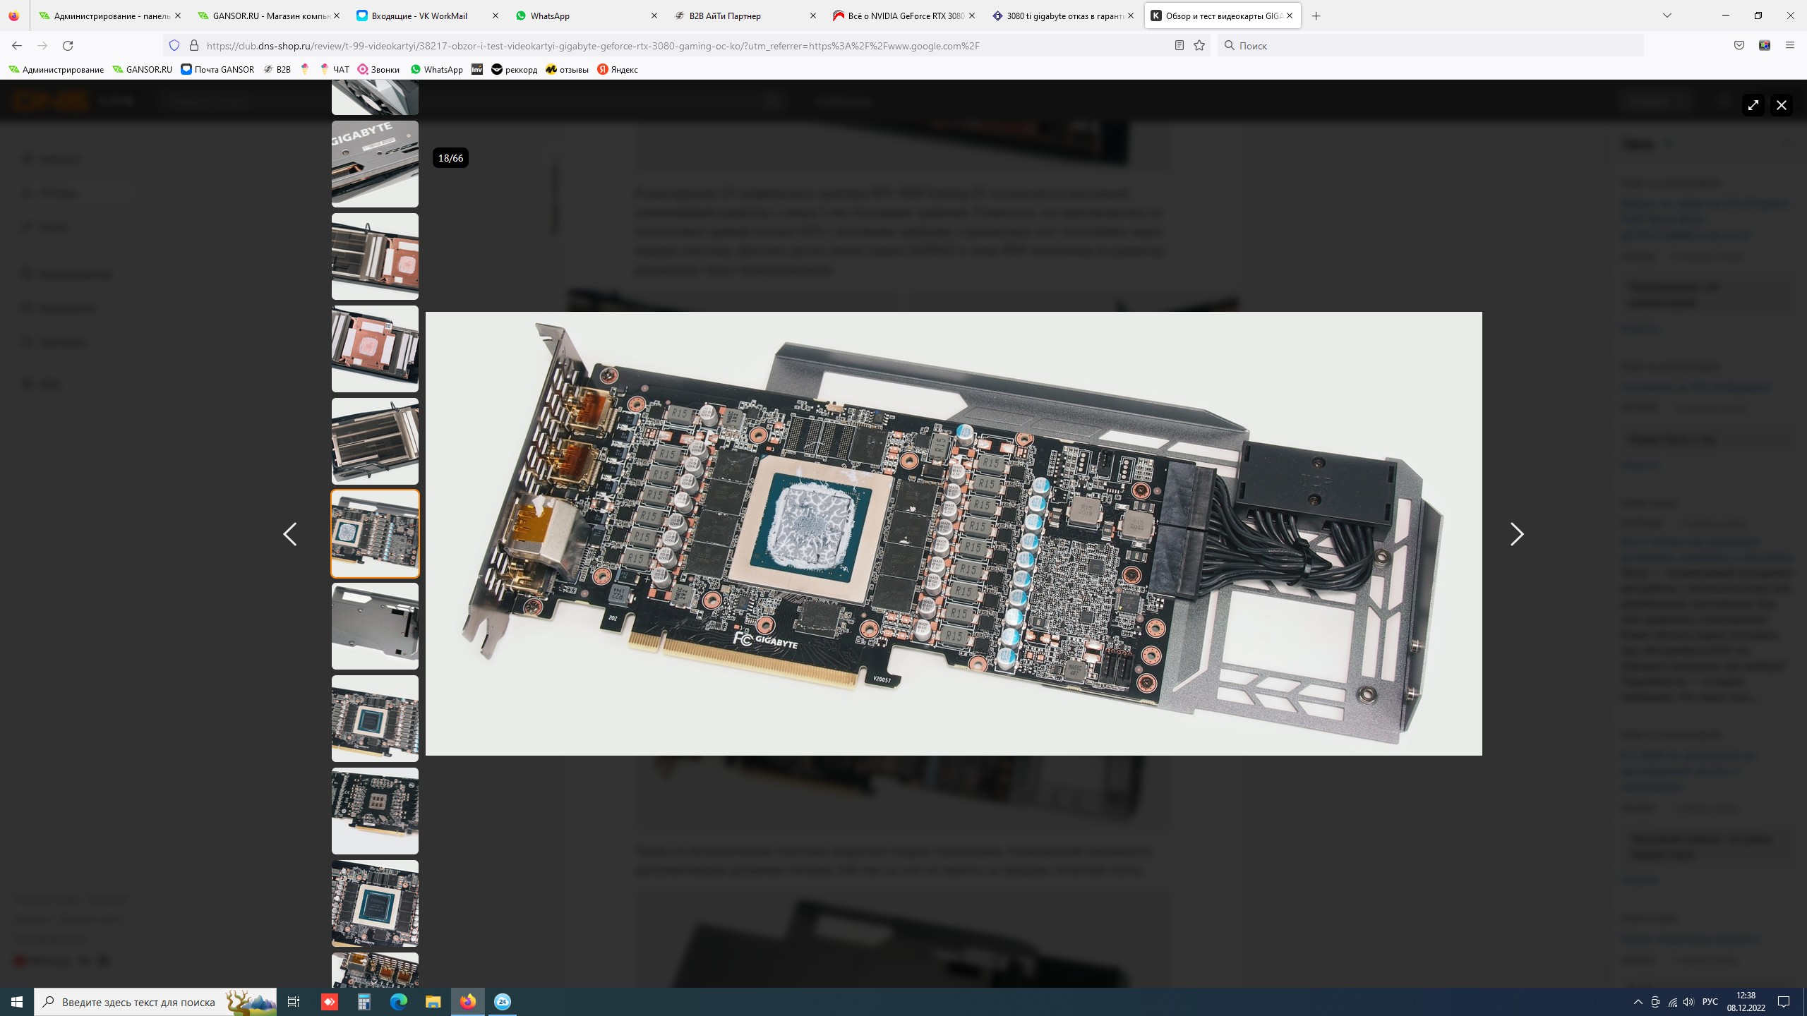Switch РУС keyboard language indicator
This screenshot has height=1016, width=1807.
tap(1710, 1002)
